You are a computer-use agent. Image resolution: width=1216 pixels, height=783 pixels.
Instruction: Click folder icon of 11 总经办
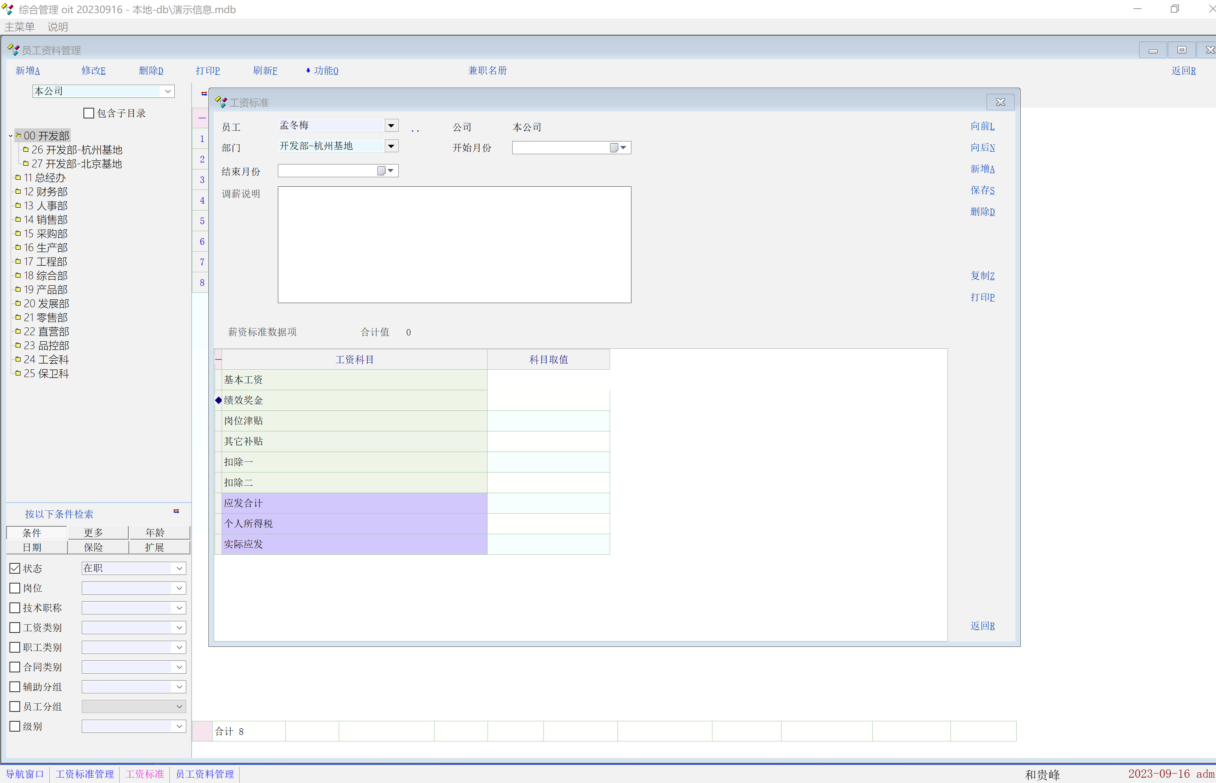[x=18, y=177]
